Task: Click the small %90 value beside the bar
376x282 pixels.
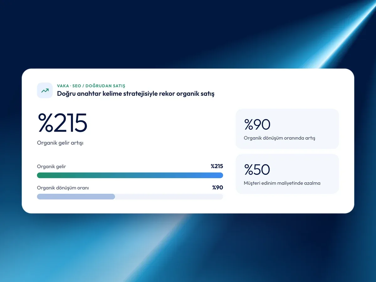Action: [x=217, y=188]
